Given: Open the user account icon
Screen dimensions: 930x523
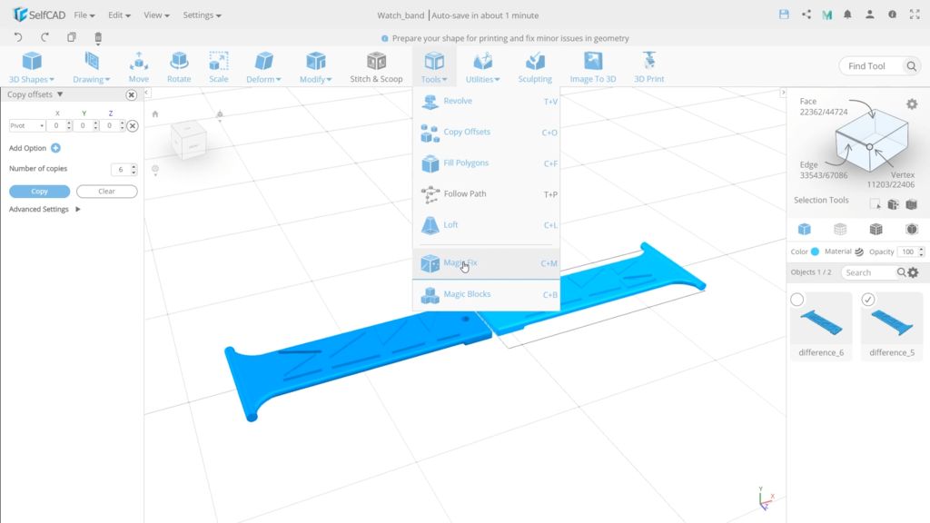Looking at the screenshot, I should click(x=869, y=15).
